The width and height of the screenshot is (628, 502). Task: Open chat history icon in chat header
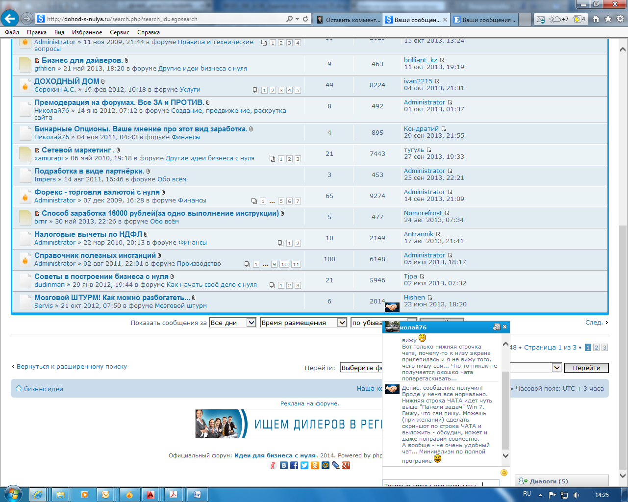tap(496, 327)
